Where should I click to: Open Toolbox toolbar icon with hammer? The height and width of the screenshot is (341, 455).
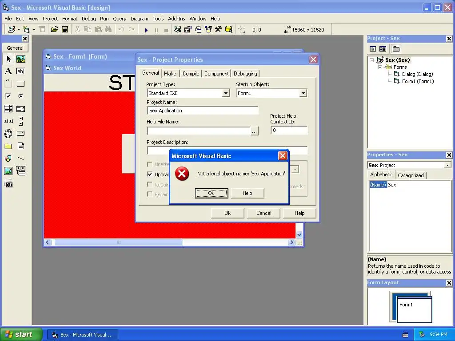218,30
